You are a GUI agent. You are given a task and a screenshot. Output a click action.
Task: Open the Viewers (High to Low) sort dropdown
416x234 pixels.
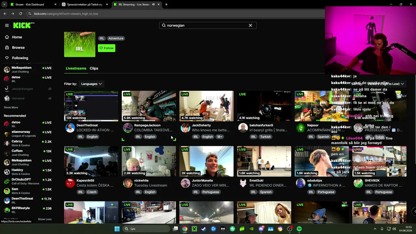tap(386, 84)
